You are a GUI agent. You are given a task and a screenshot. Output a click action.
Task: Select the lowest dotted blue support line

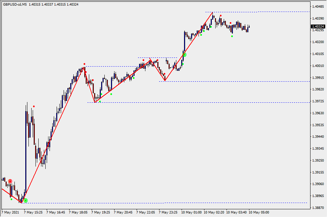tap(176, 203)
